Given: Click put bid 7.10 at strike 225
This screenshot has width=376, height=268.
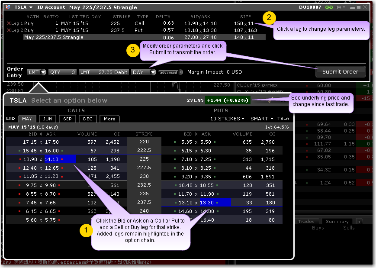Looking at the screenshot, I should 186,159.
